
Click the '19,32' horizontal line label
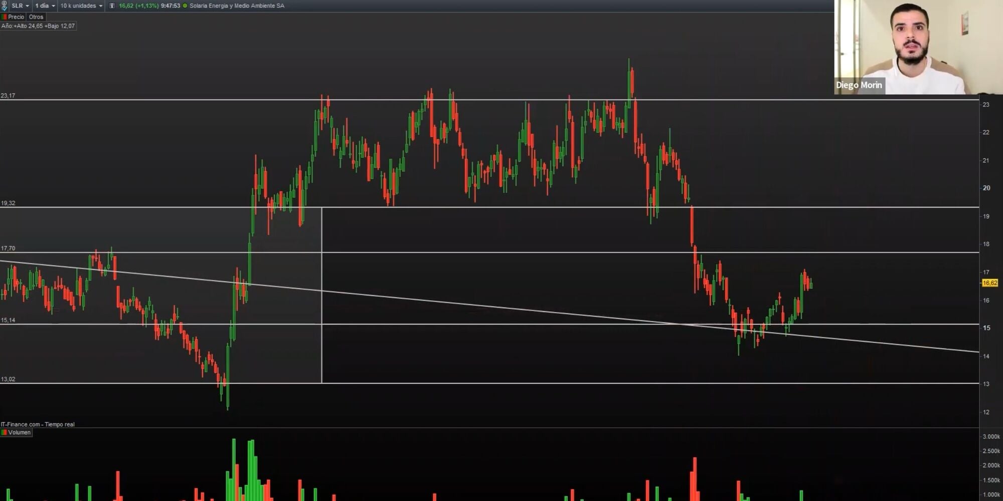[x=8, y=203]
